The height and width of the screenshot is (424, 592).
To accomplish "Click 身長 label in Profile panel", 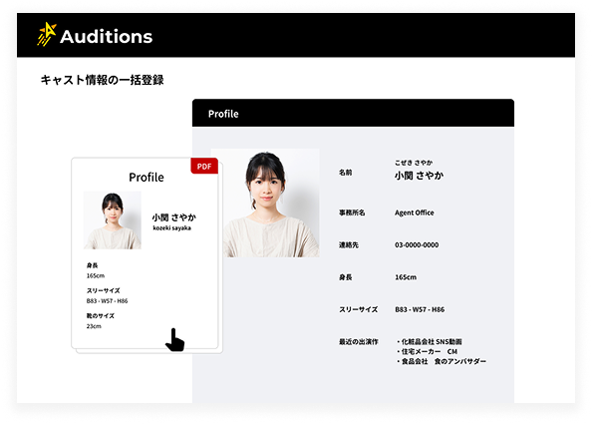I will click(345, 277).
